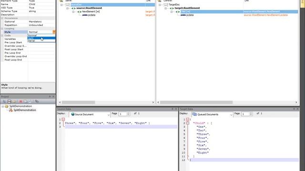Click the open folder icon in Project toolbar

coord(14,101)
